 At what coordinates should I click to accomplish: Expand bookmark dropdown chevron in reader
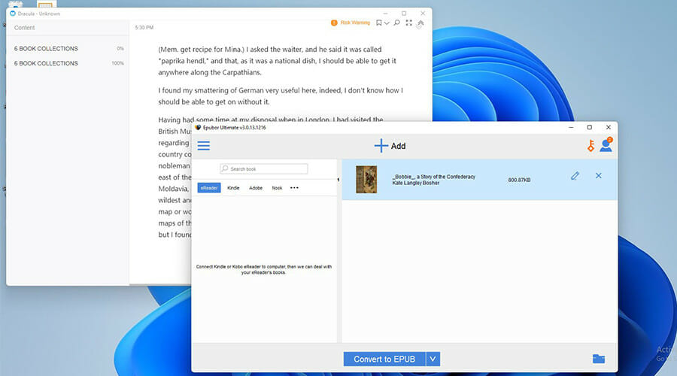pyautogui.click(x=387, y=23)
